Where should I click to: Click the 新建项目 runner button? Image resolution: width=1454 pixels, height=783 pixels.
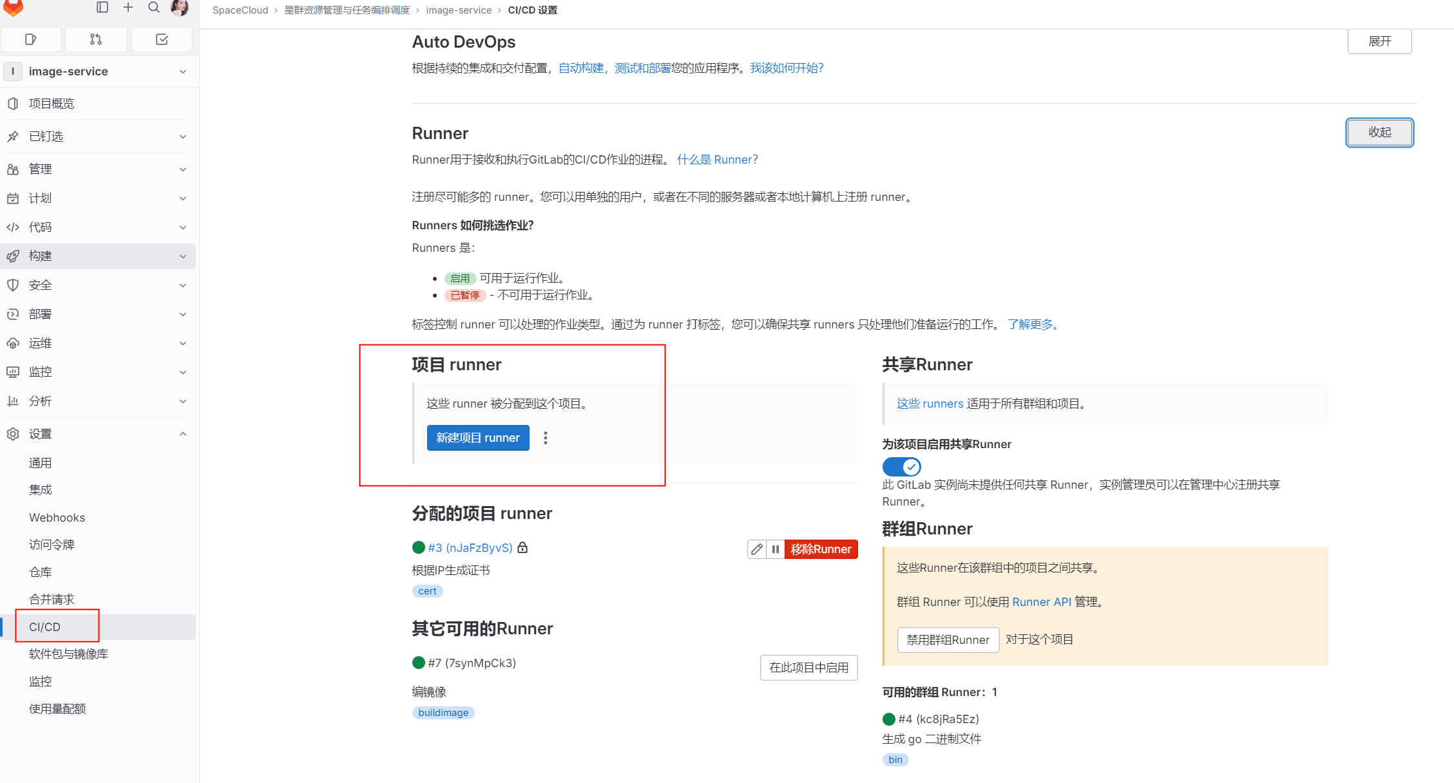tap(477, 437)
